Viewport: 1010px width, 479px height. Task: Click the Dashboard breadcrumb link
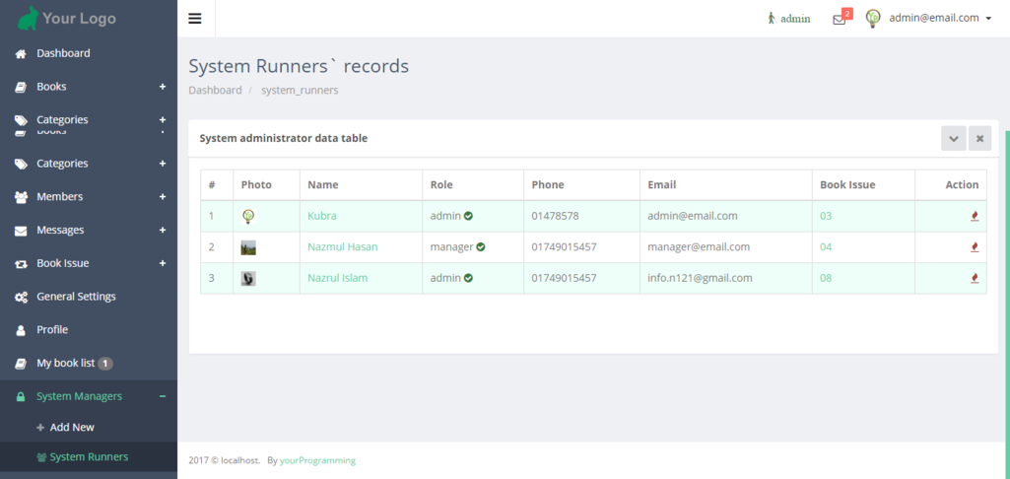(215, 91)
